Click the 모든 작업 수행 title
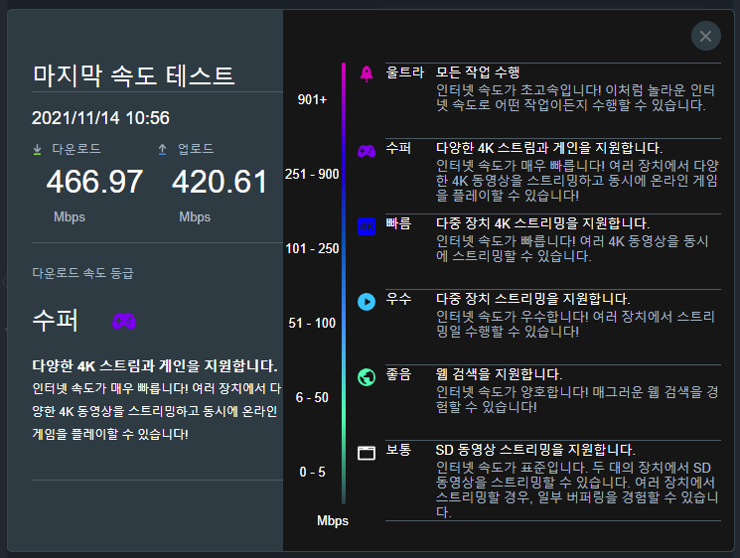This screenshot has height=558, width=740. [x=478, y=72]
